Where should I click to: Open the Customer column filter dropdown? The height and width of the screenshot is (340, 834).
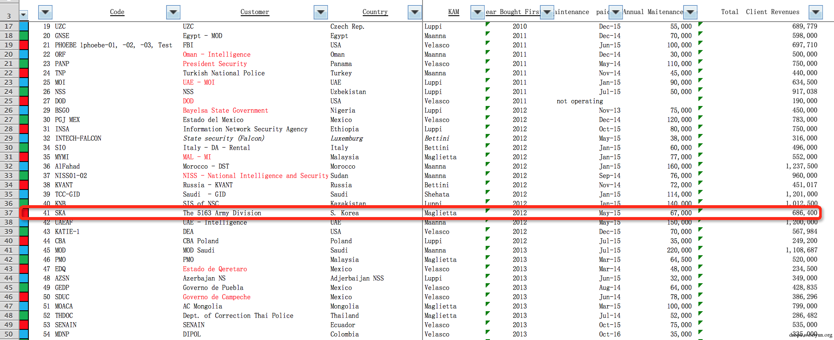pos(321,12)
